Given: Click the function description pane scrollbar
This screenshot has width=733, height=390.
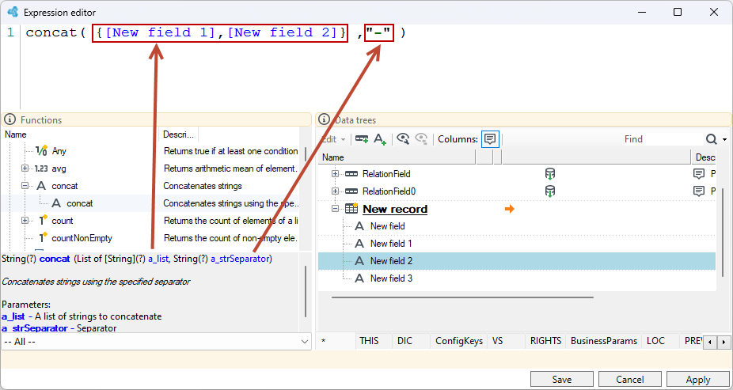Looking at the screenshot, I should tap(306, 291).
